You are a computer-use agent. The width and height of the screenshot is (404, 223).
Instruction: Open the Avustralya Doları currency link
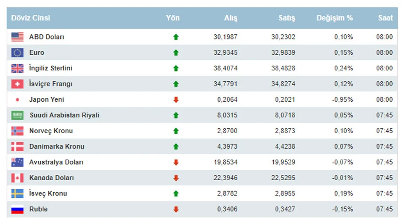(56, 163)
